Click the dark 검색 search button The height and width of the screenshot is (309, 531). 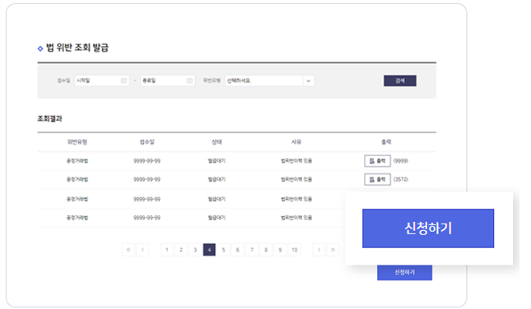click(400, 81)
